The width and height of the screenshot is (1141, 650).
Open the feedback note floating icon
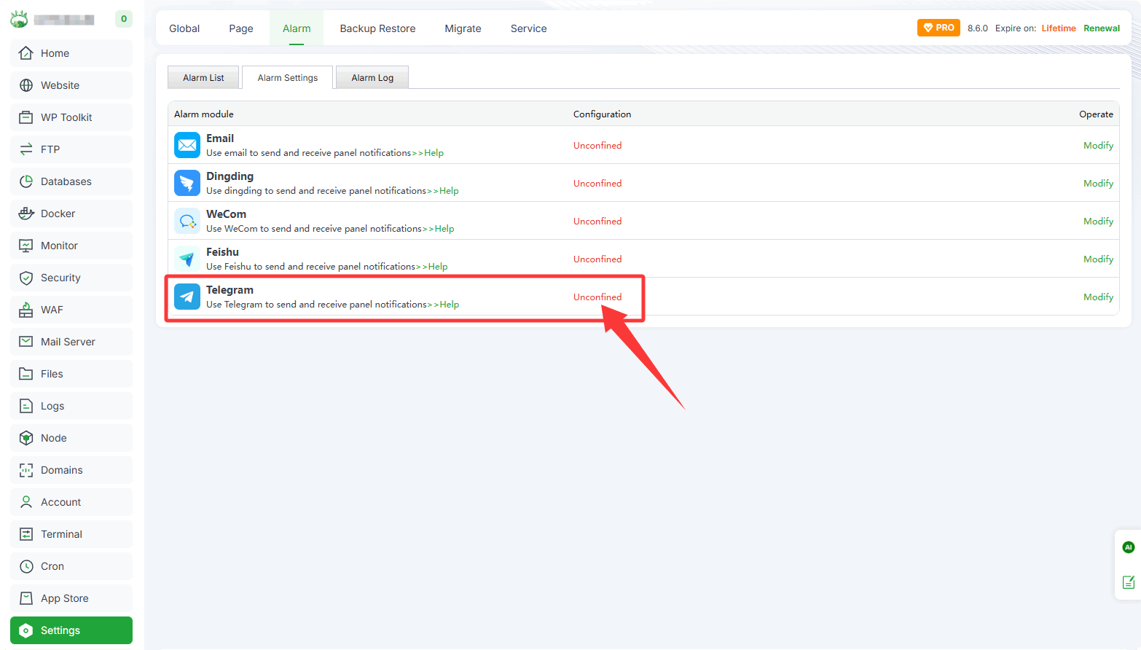pos(1129,582)
